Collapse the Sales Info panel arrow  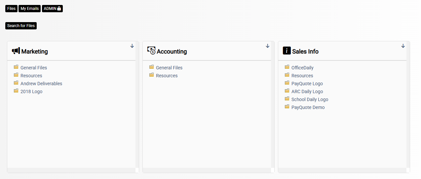403,46
